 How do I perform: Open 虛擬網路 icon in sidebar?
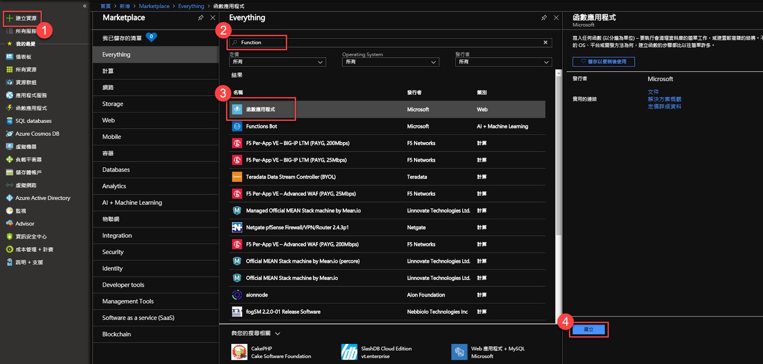point(9,185)
